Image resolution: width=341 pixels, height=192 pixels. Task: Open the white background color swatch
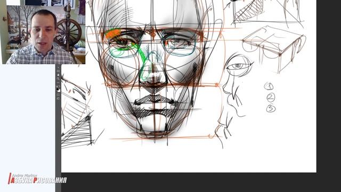click(x=59, y=91)
